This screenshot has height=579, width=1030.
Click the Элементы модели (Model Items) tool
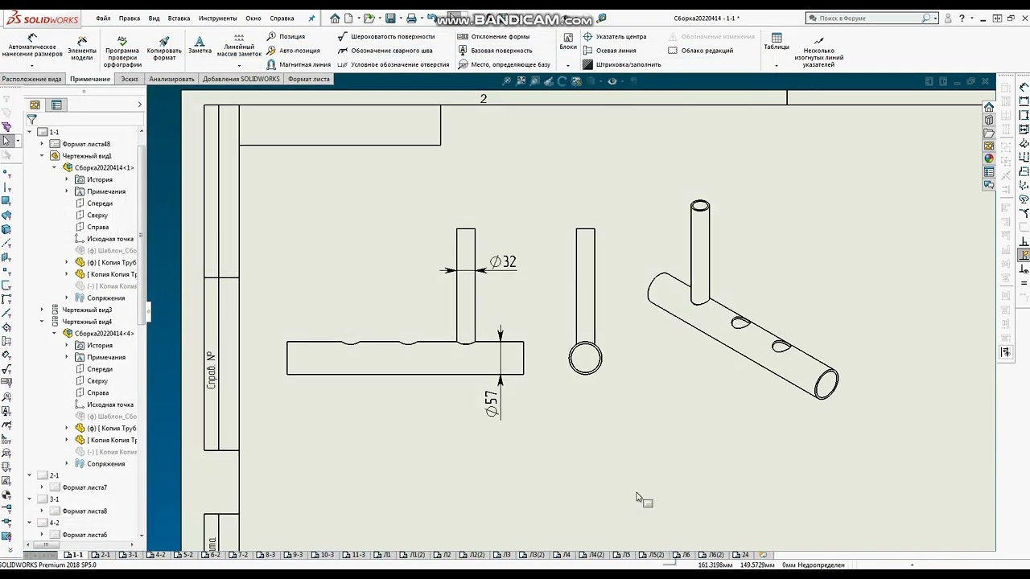[81, 47]
